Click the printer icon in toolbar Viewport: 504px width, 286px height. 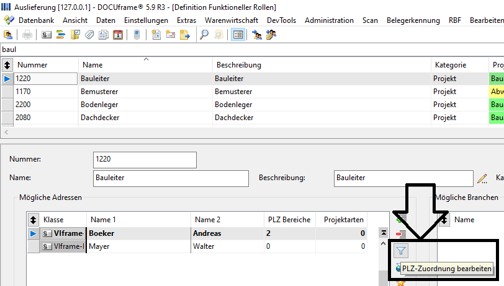[x=27, y=35]
